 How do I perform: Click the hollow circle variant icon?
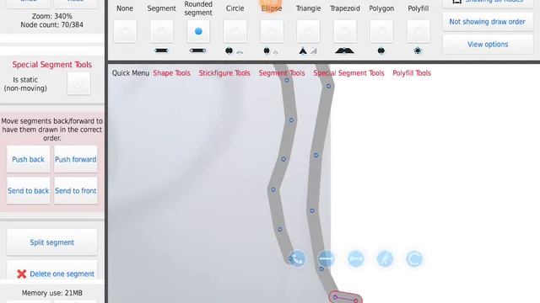[x=240, y=52]
